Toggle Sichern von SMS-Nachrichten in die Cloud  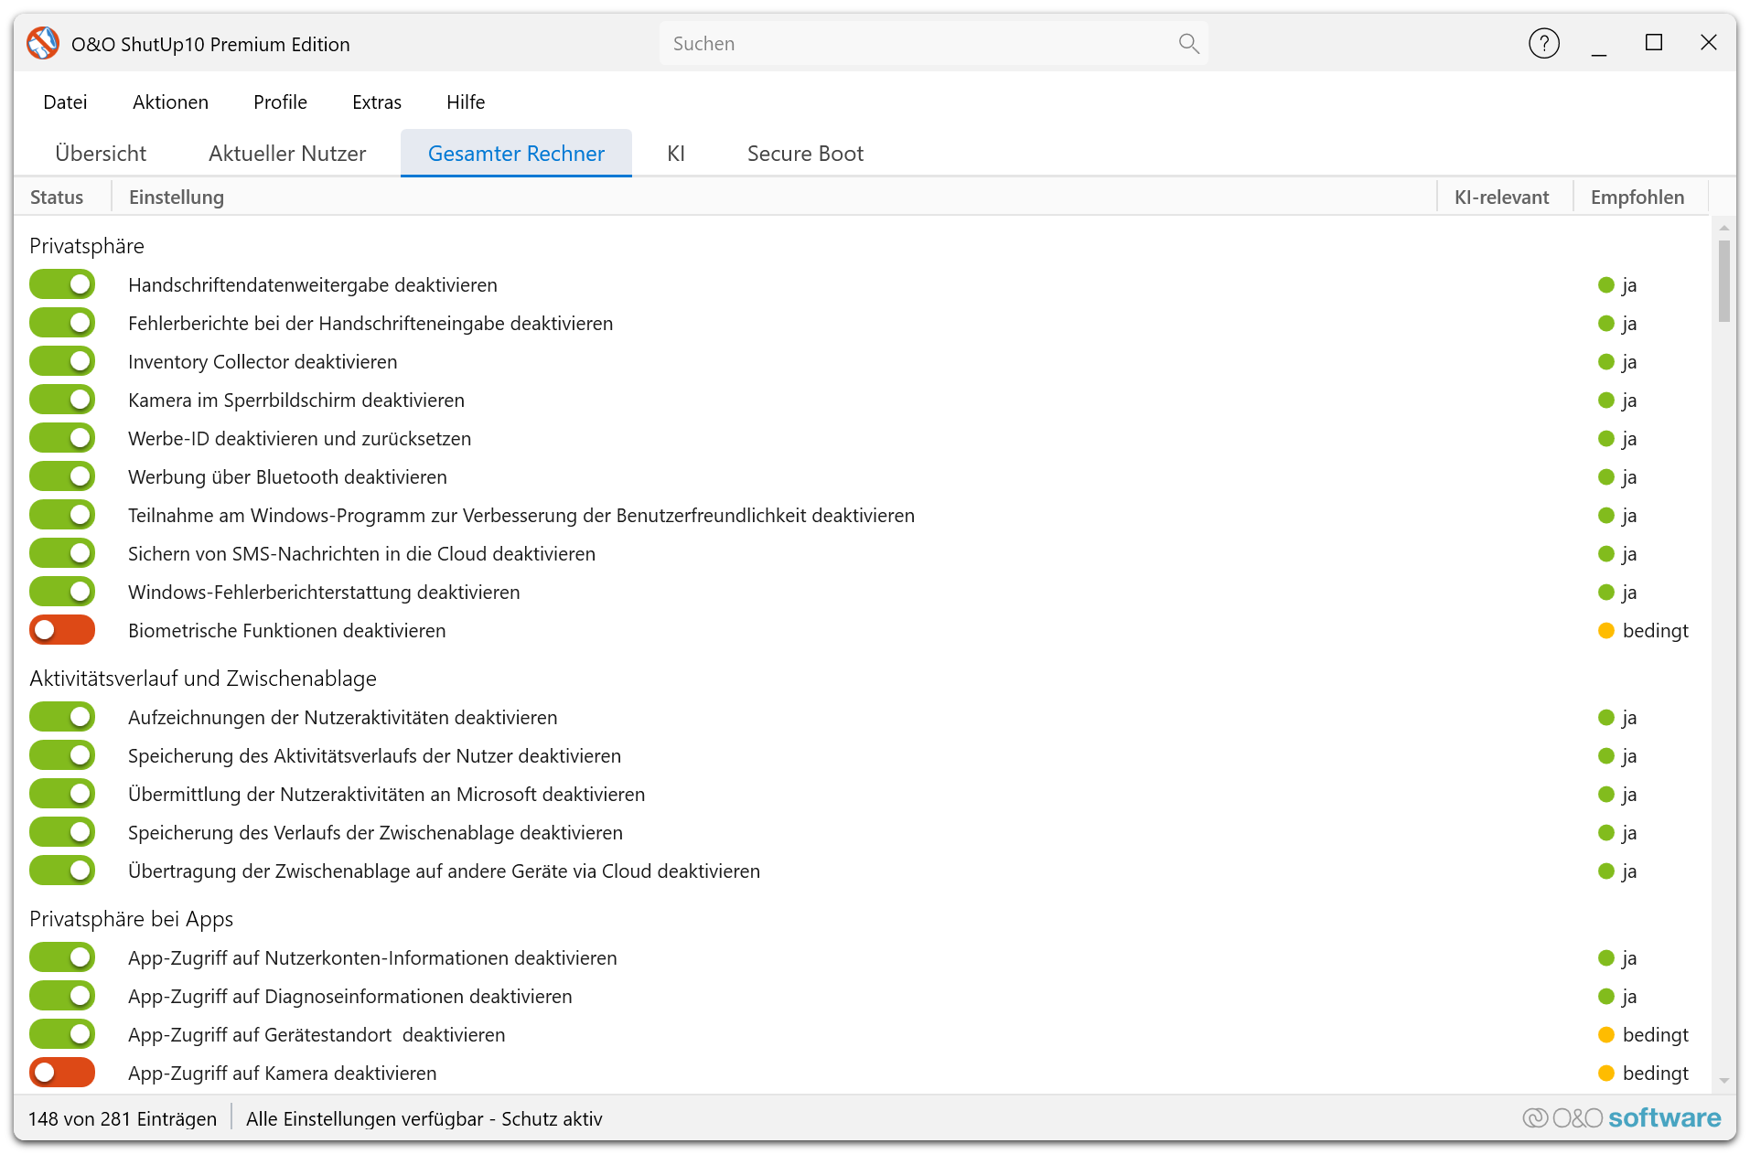click(62, 553)
